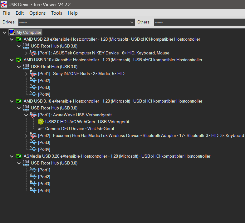Click the USB icon of ASUSTek N-KEY Device

tap(33, 53)
